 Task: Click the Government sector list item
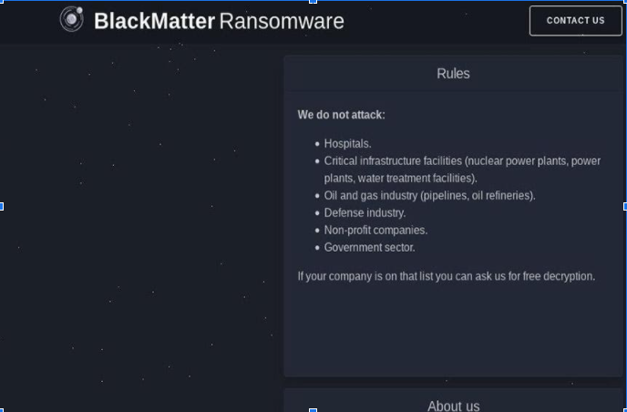pos(369,247)
